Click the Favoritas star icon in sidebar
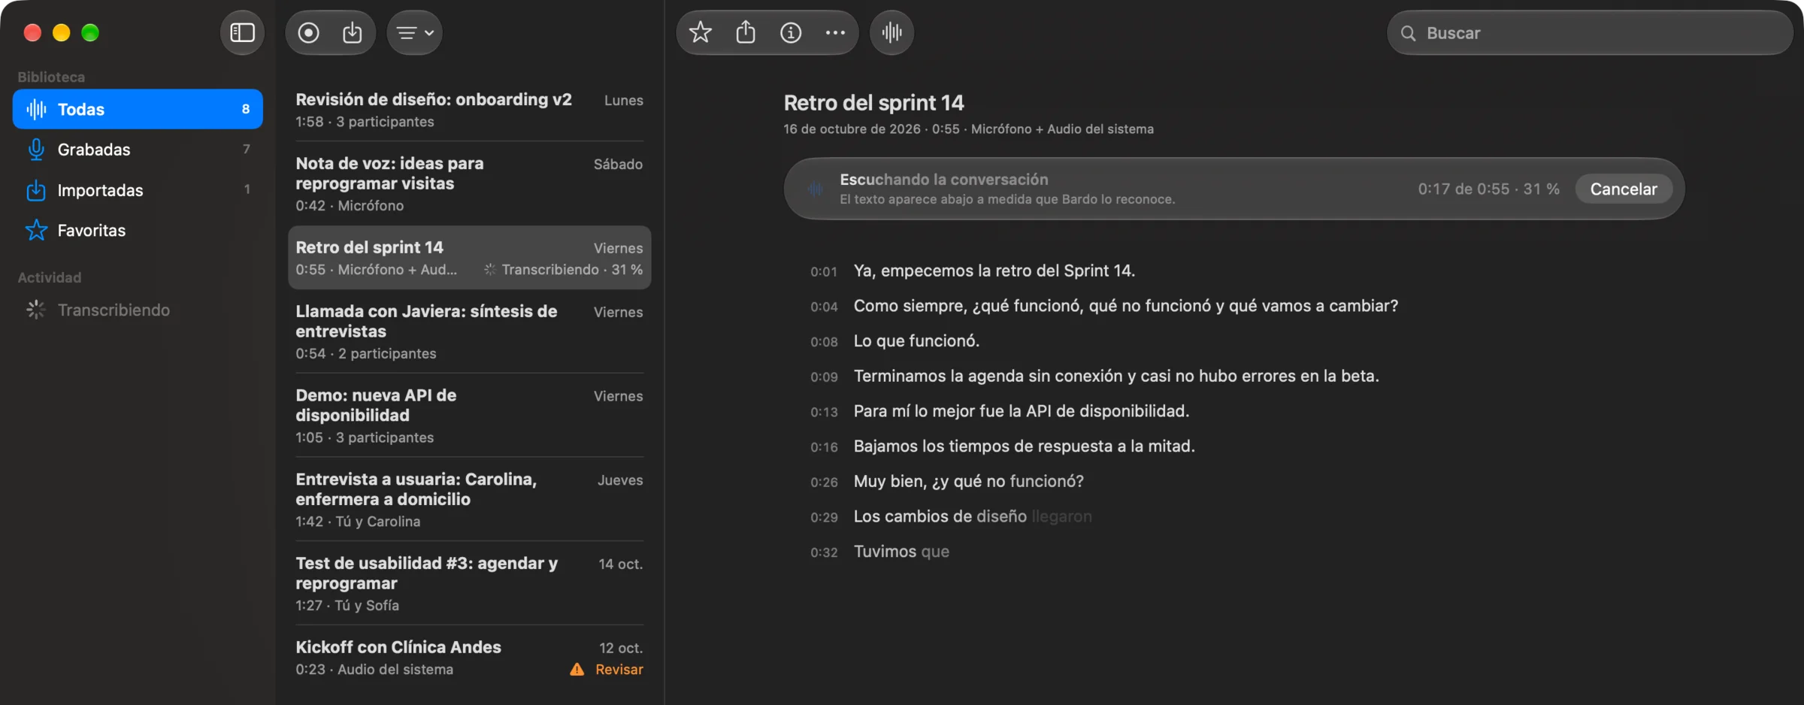Image resolution: width=1804 pixels, height=705 pixels. pos(35,230)
